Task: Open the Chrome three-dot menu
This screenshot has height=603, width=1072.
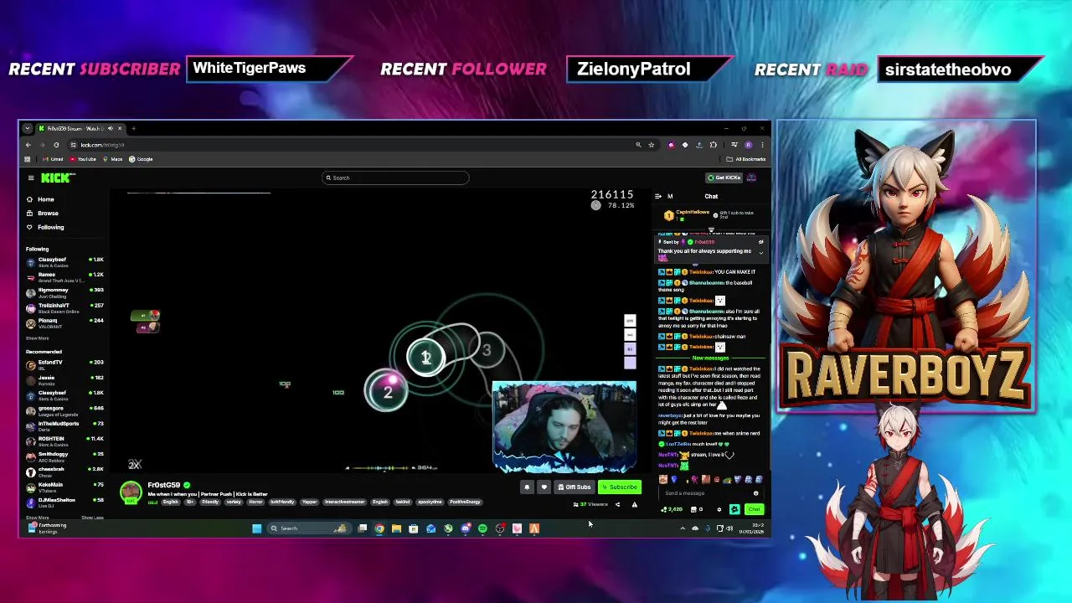Action: pyautogui.click(x=762, y=145)
